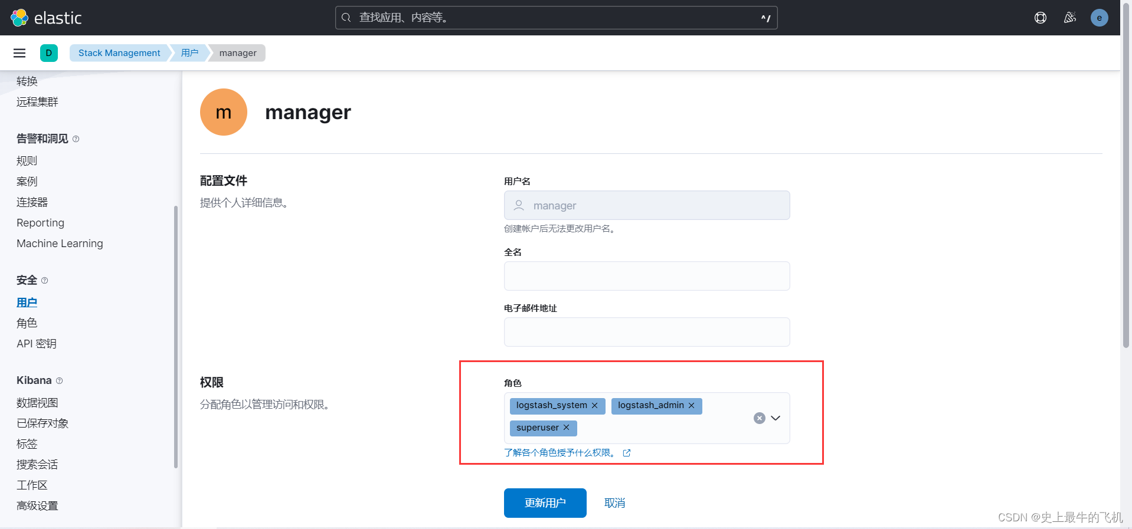Viewport: 1132px width, 529px height.
Task: Open 工作区 in sidebar
Action: pyautogui.click(x=32, y=485)
